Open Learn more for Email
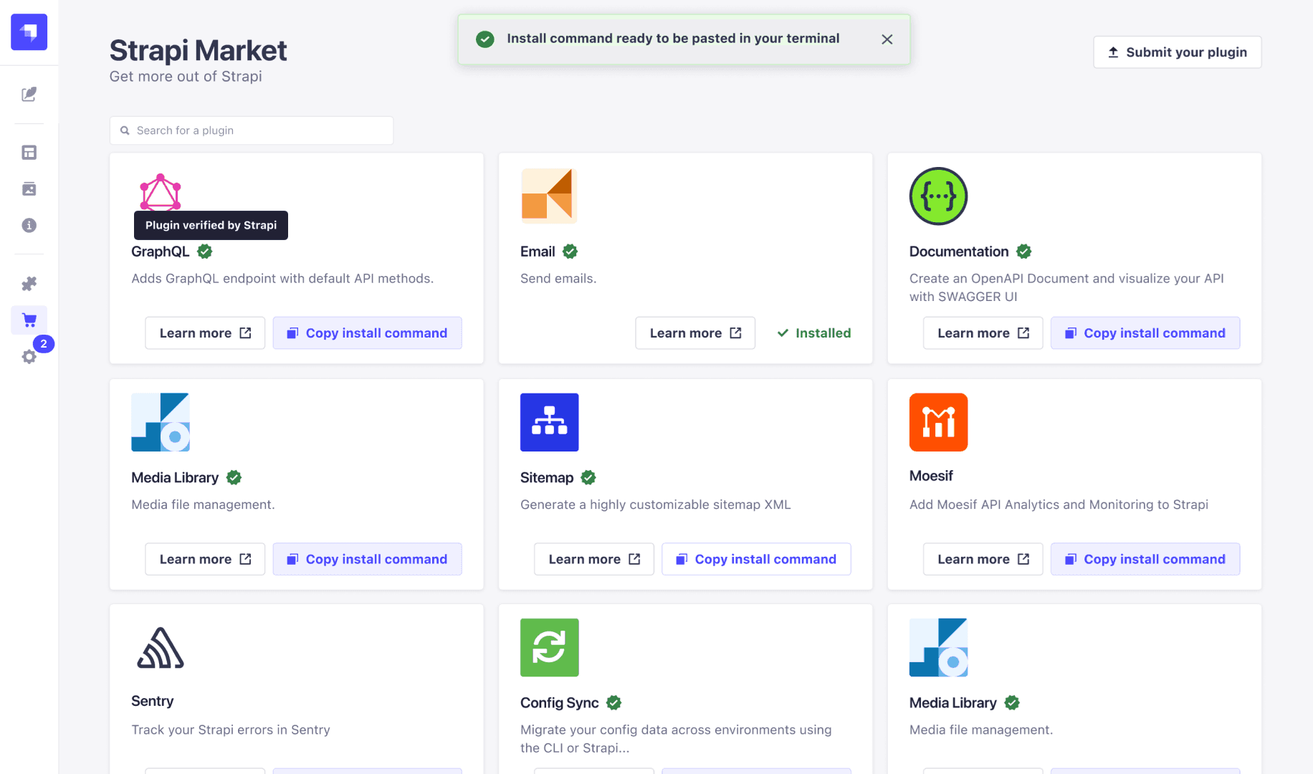Image resolution: width=1313 pixels, height=774 pixels. click(695, 333)
